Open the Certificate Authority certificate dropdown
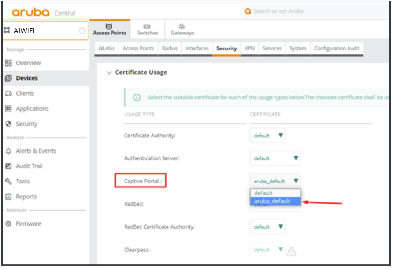This screenshot has width=393, height=269. [268, 136]
